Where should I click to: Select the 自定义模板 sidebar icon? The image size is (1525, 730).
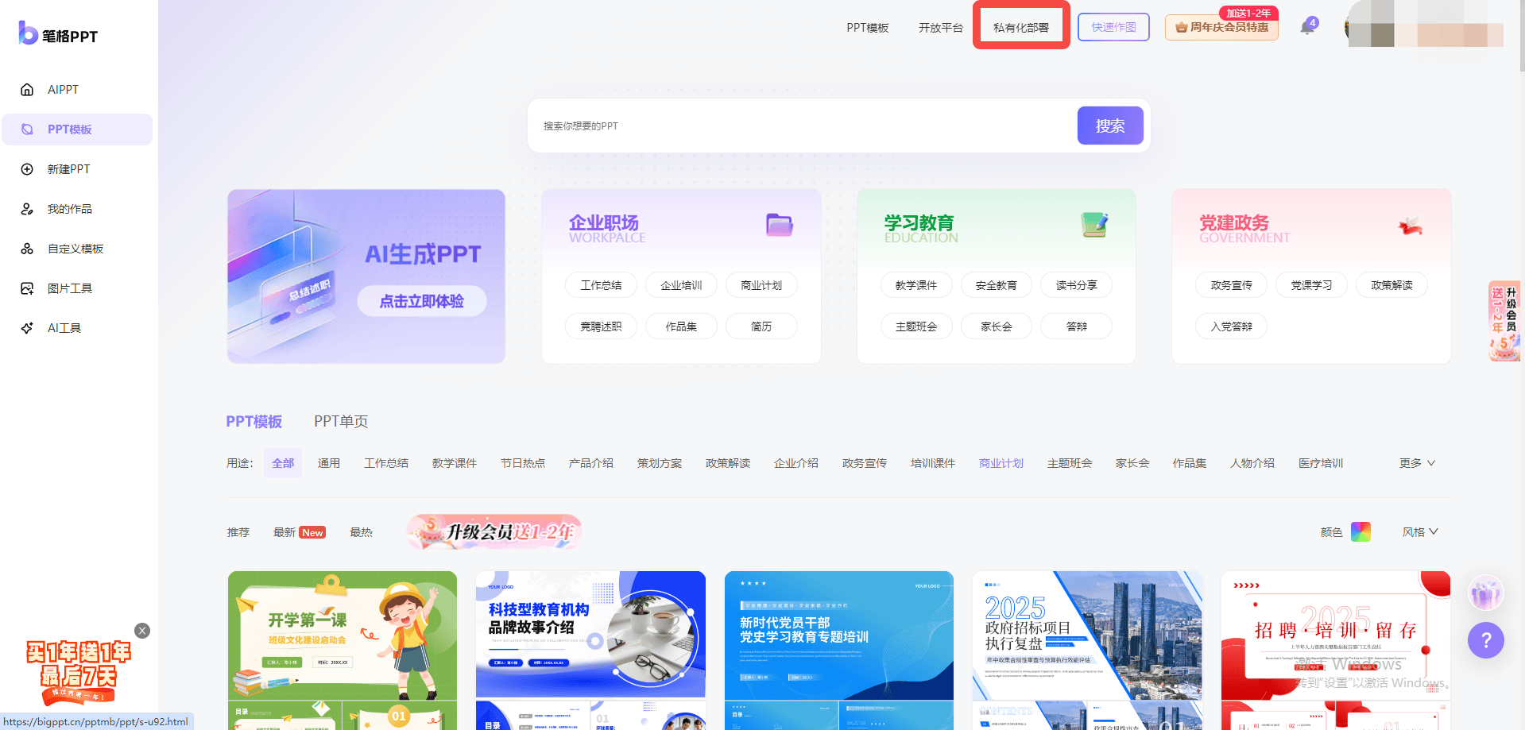pyautogui.click(x=27, y=249)
